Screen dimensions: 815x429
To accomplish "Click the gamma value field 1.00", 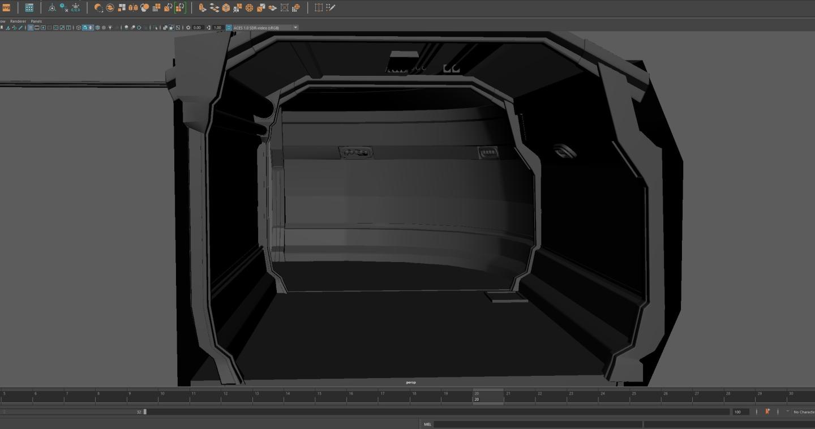I will pos(217,27).
